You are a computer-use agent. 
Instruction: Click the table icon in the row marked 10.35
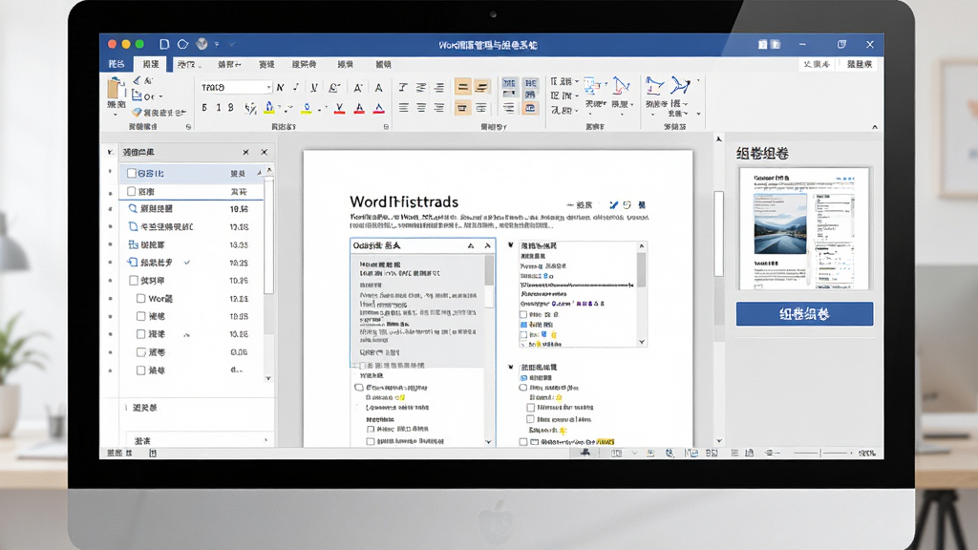pos(133,244)
